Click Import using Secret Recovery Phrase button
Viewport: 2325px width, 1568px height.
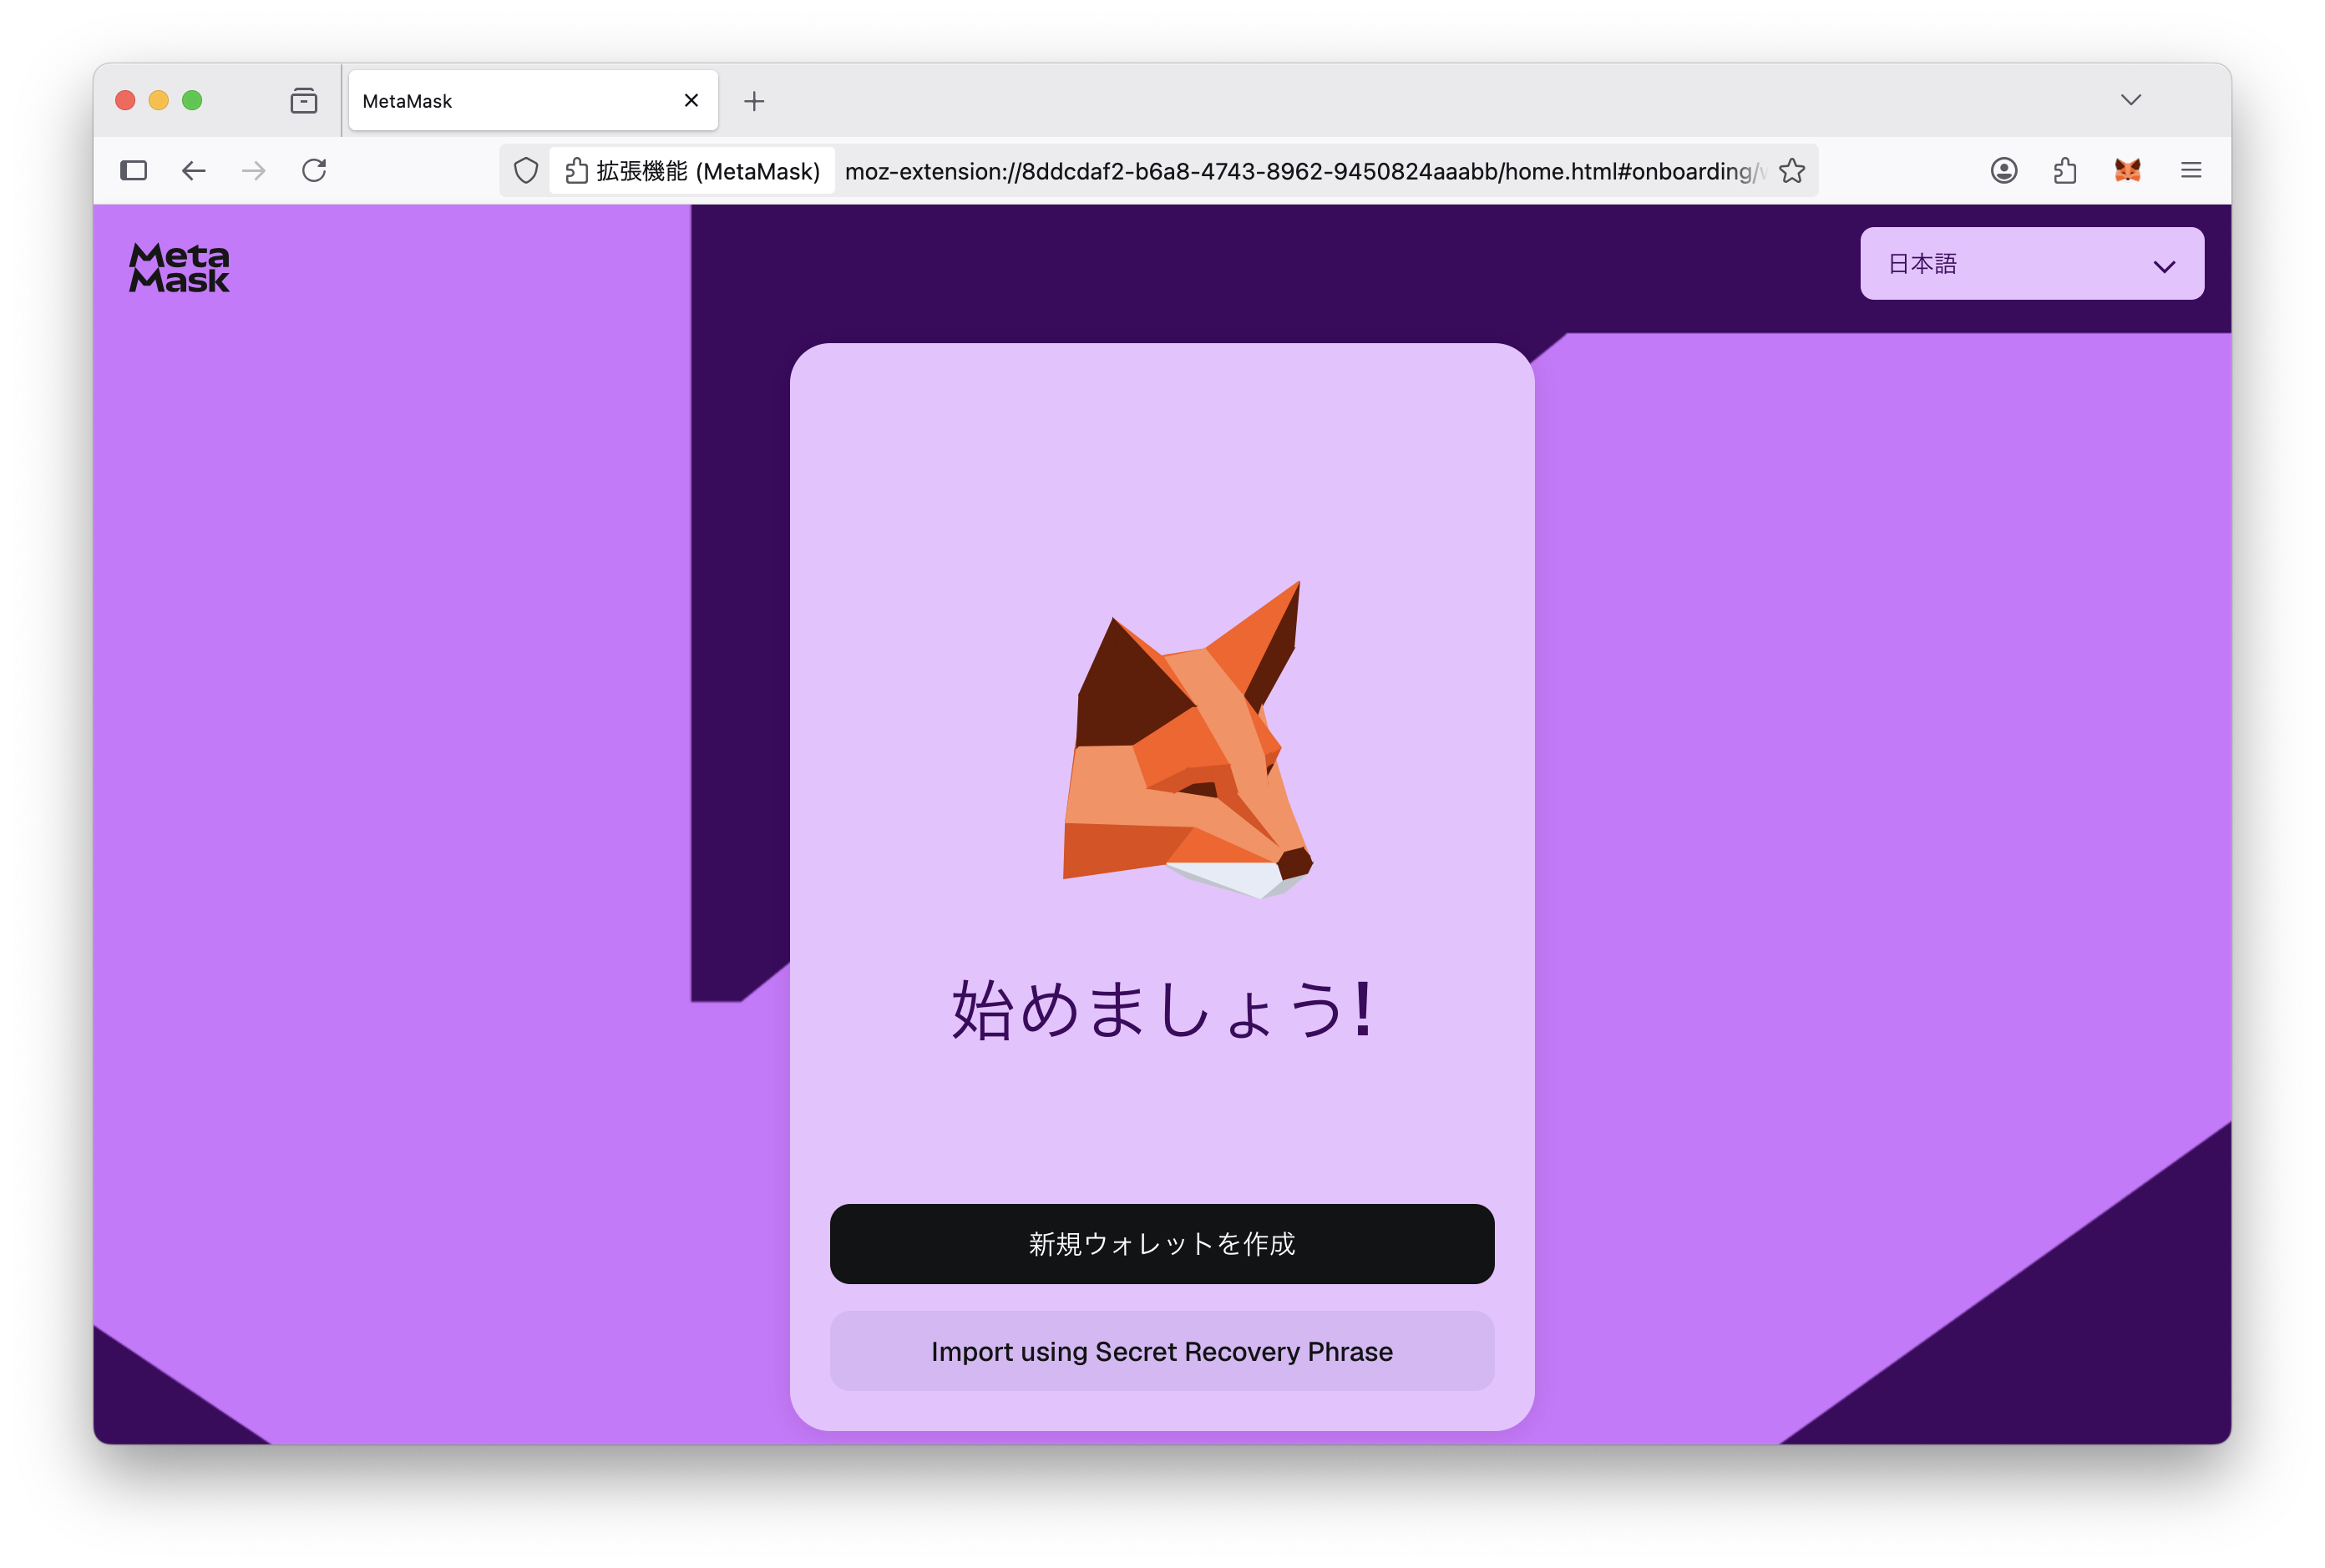(1161, 1351)
